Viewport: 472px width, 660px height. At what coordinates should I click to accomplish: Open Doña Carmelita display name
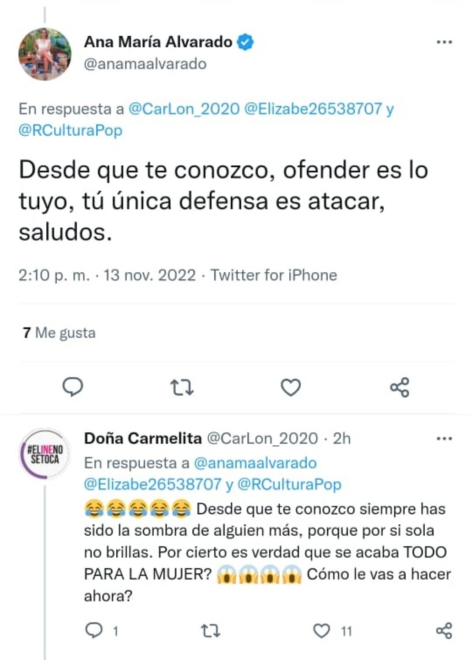click(x=143, y=438)
